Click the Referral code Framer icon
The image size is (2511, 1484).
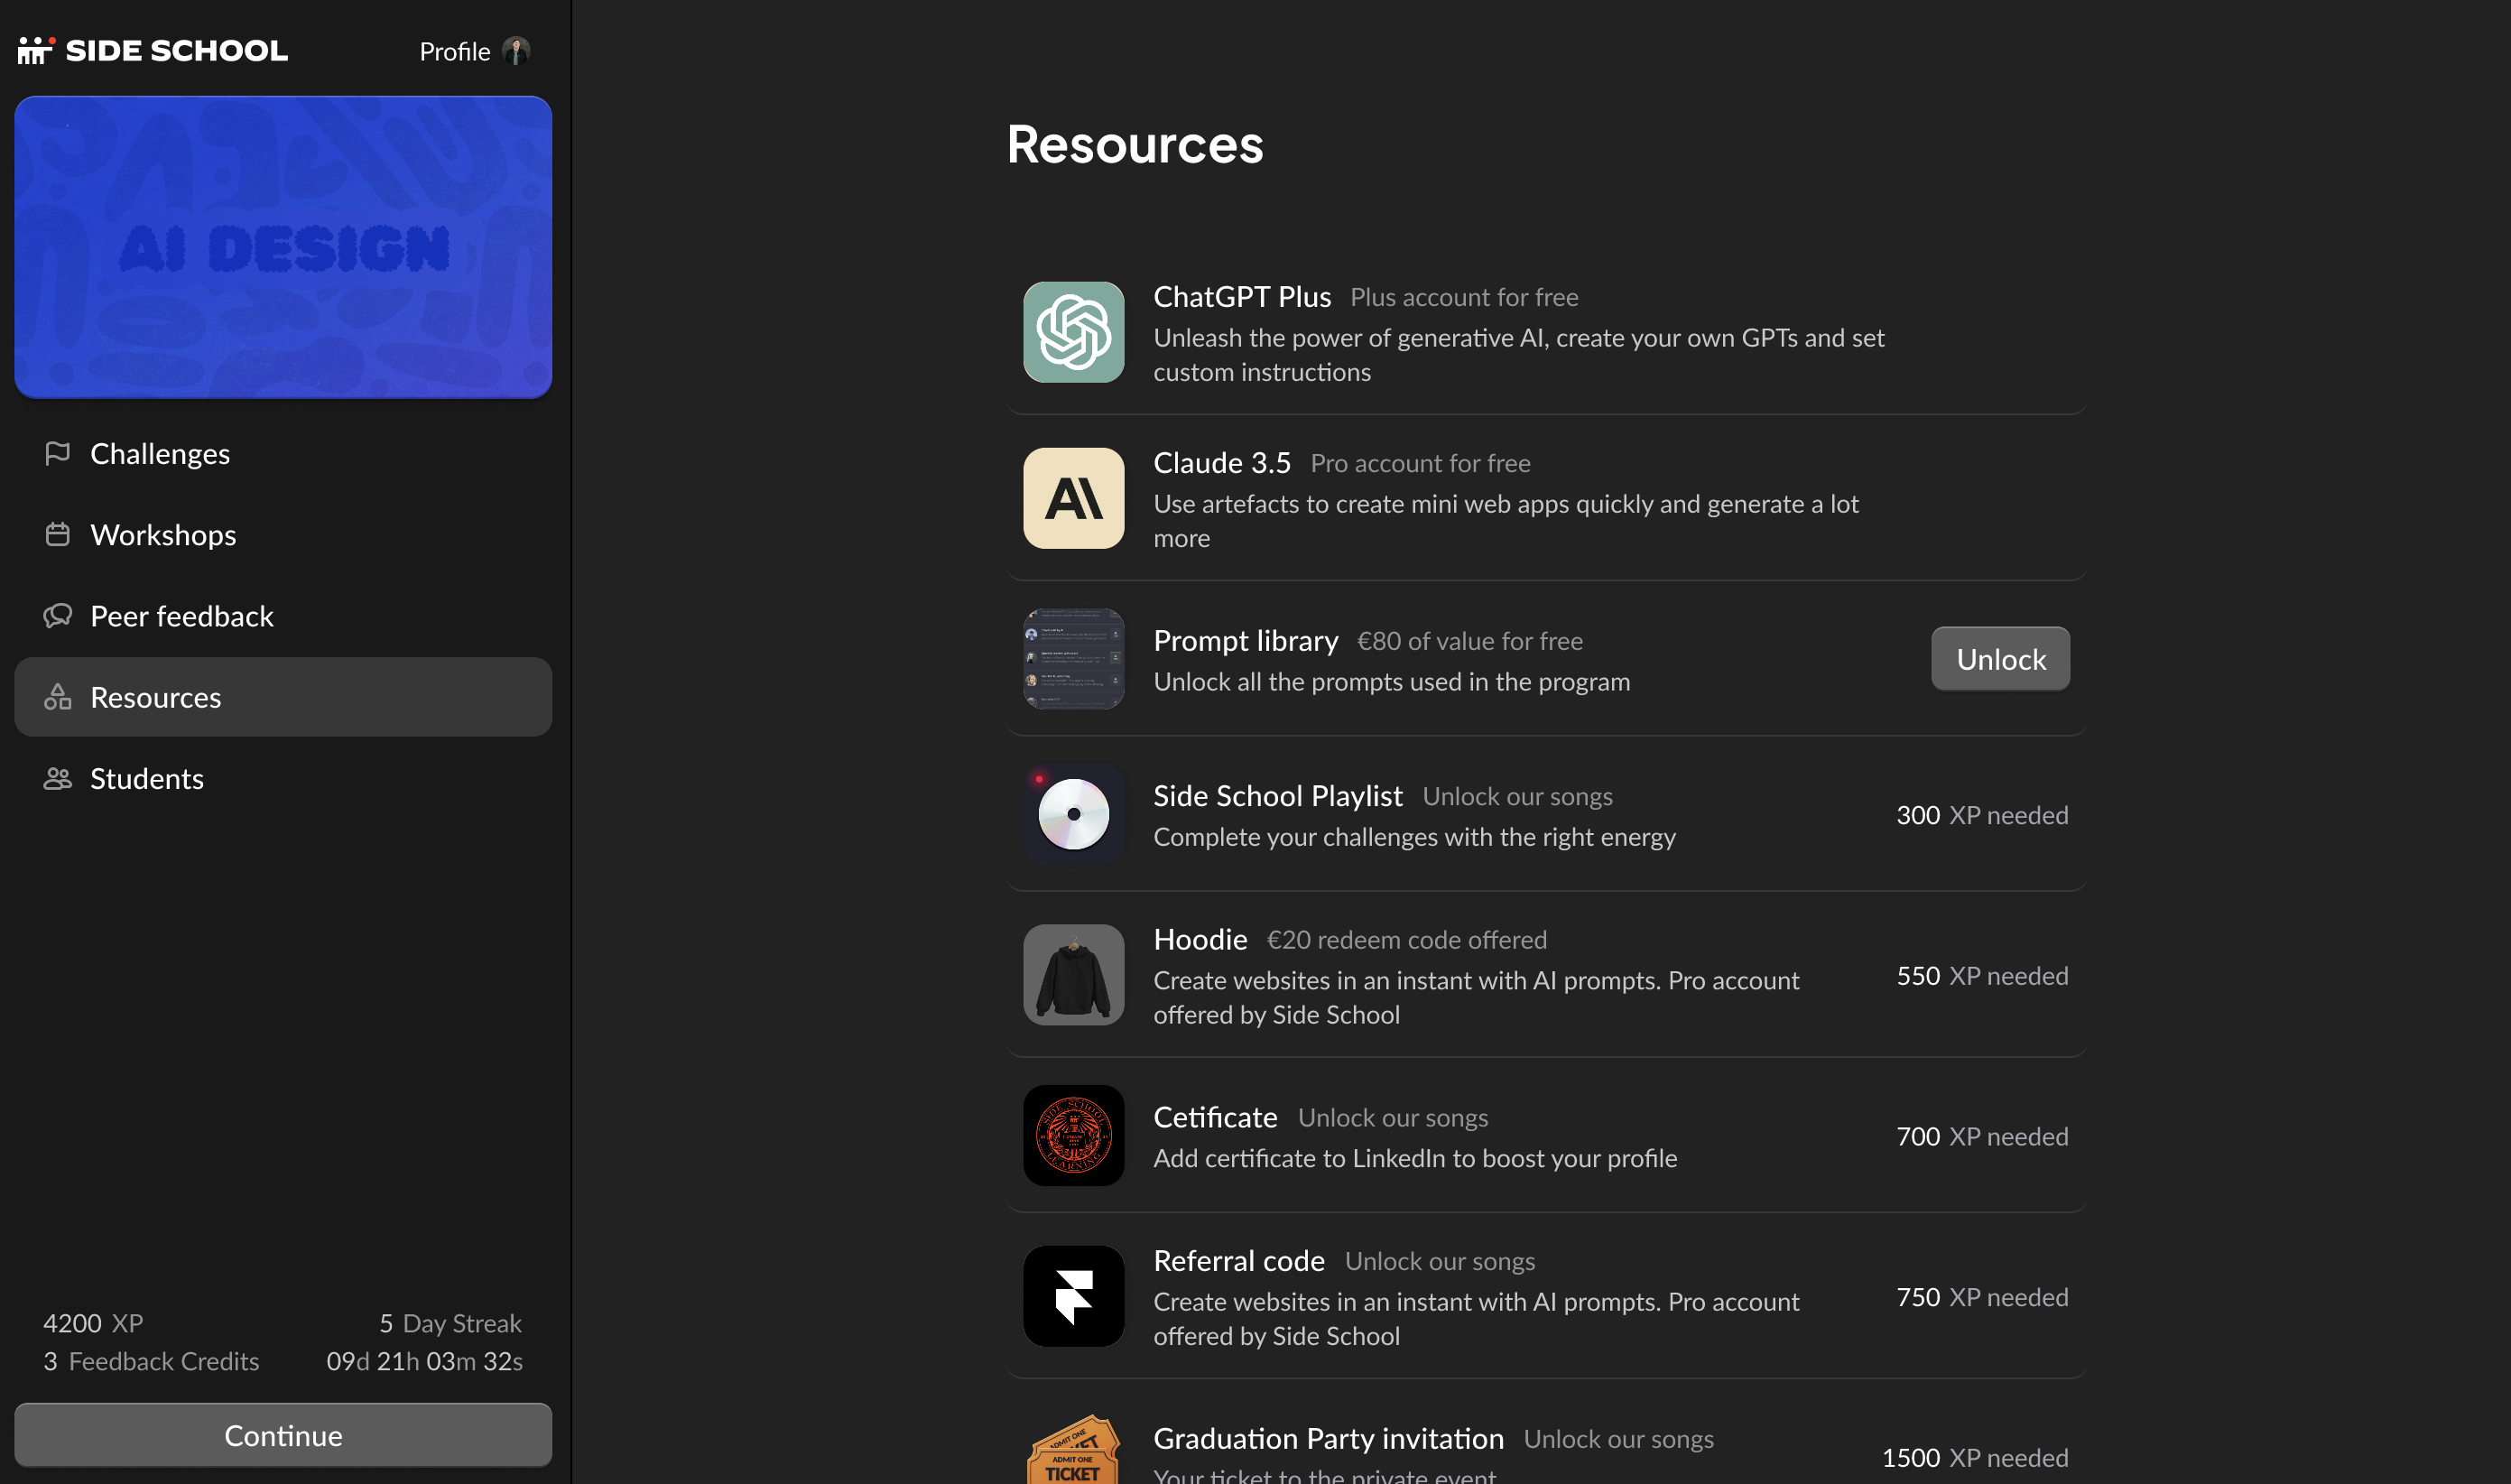[x=1072, y=1296]
